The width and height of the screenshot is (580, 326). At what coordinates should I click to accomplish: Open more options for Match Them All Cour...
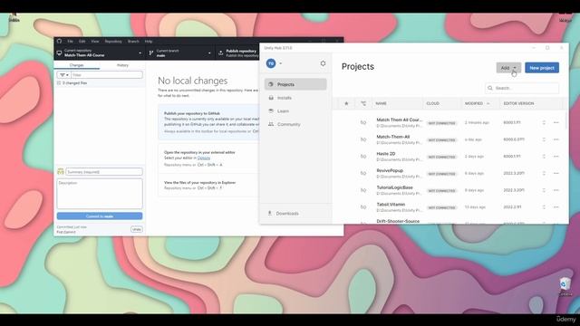556,123
